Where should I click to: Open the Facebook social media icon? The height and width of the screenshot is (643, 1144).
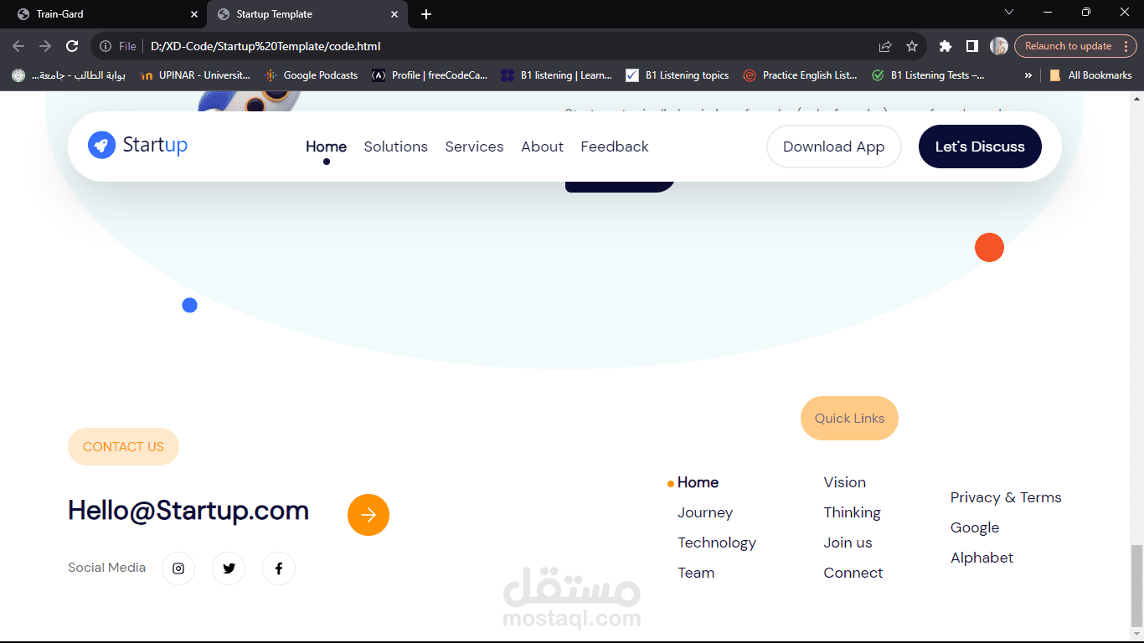point(279,568)
